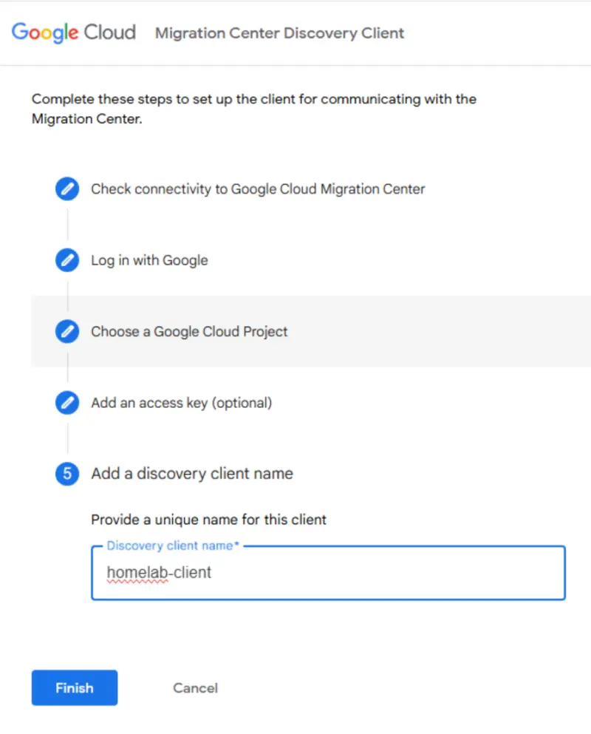Image resolution: width=591 pixels, height=734 pixels.
Task: Open the access key step via its pencil icon
Action: click(x=66, y=403)
